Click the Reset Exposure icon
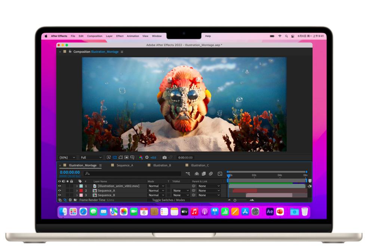This screenshot has height=252, width=366. 147,157
